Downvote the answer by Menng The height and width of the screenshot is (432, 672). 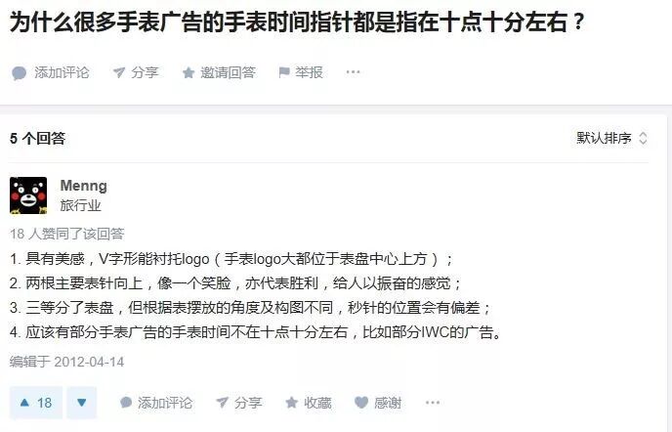click(82, 403)
